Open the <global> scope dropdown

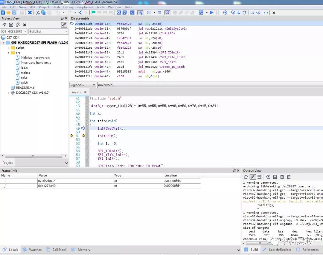point(83,85)
